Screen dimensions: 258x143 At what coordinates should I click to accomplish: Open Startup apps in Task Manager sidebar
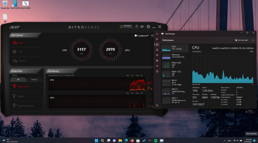point(157,55)
